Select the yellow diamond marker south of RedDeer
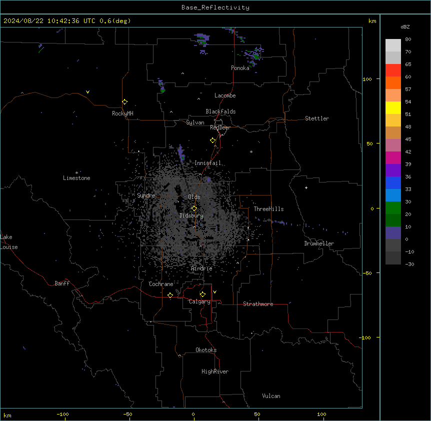This screenshot has height=421, width=431. 212,140
